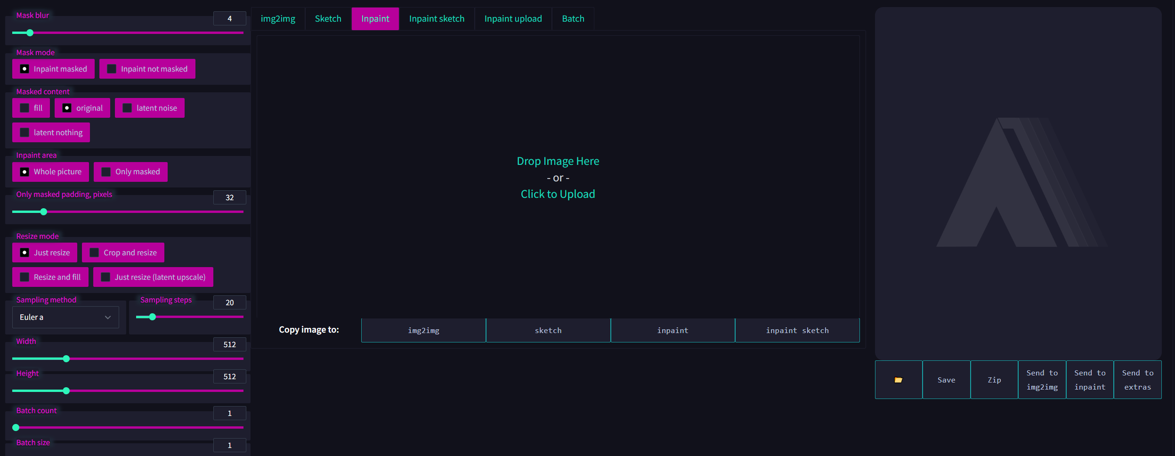Click the Height slider handle

(66, 391)
